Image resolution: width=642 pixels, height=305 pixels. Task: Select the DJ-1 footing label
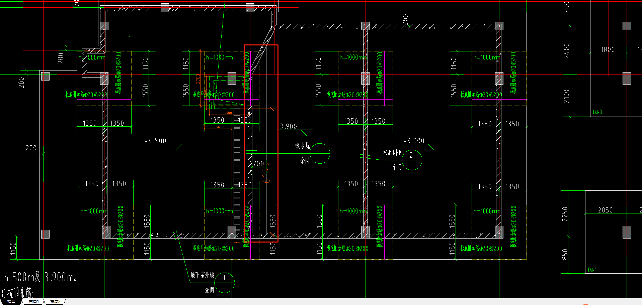(x=592, y=270)
